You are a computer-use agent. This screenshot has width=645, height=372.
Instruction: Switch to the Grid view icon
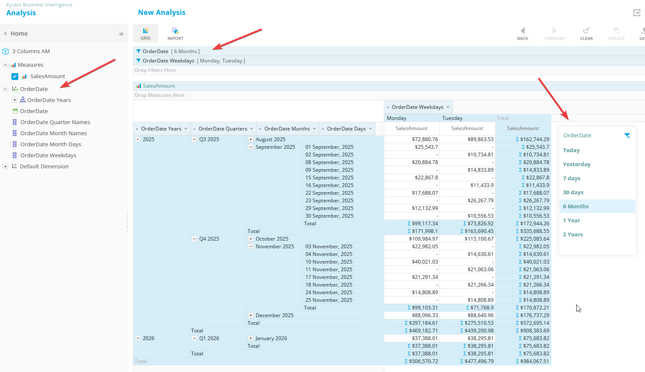(146, 31)
